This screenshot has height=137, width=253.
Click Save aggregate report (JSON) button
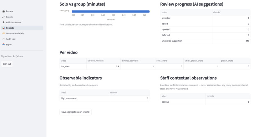pyautogui.click(x=75, y=112)
